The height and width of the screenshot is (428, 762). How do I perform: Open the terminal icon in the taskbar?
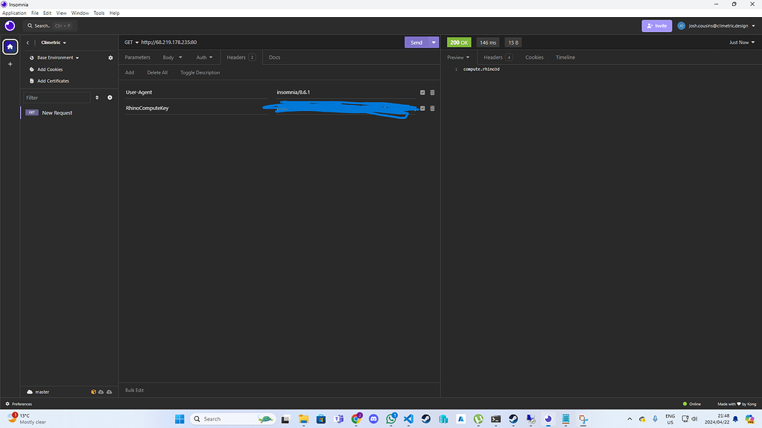click(x=495, y=419)
